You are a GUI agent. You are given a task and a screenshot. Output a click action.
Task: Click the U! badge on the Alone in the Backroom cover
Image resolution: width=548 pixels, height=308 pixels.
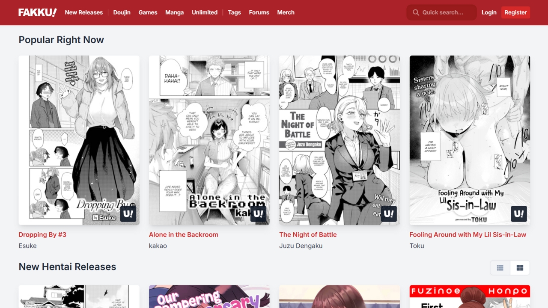[x=258, y=214]
